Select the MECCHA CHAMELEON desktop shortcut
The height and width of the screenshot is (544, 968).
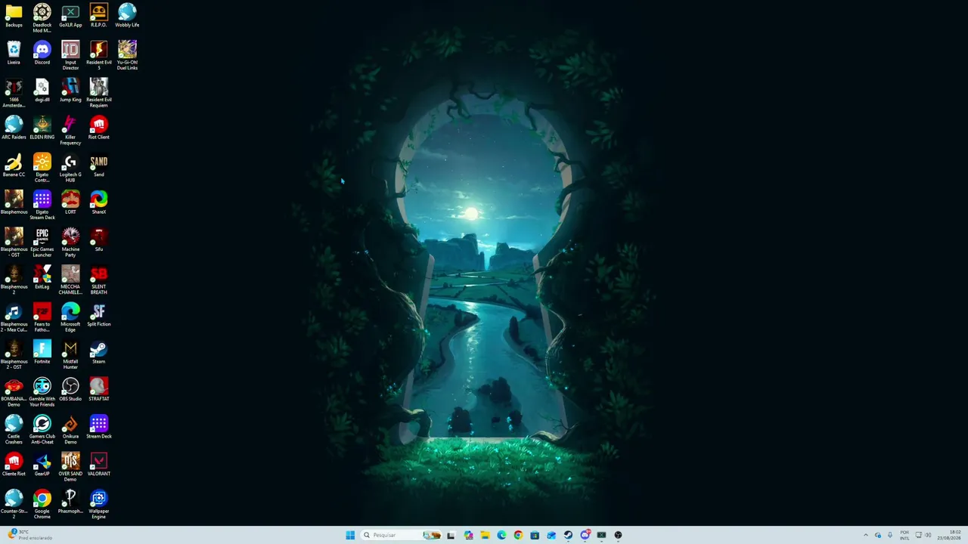tap(70, 280)
